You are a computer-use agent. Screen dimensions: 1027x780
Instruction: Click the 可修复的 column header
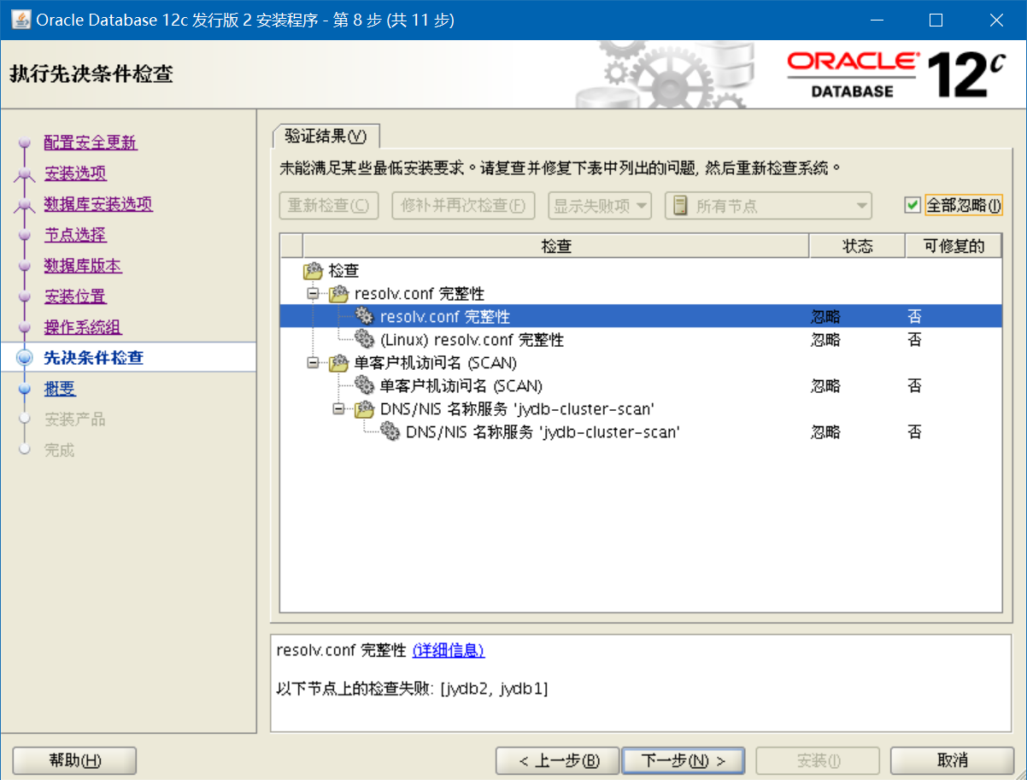(954, 246)
